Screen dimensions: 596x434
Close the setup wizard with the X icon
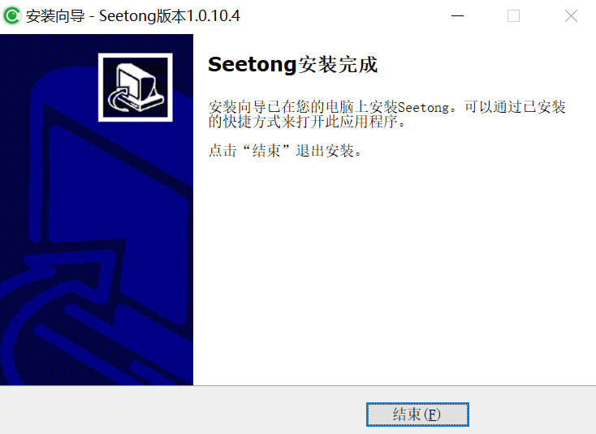point(571,16)
